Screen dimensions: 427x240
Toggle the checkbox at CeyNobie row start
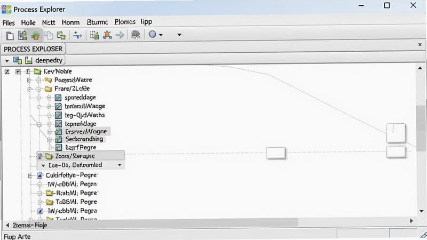coord(7,71)
